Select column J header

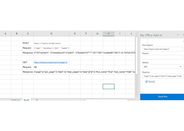pyautogui.click(x=131, y=34)
